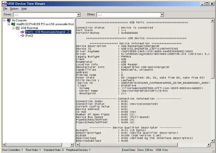The height and width of the screenshot is (153, 216).
Task: Click the USB-Root-Hub ROOT icon
Action: [18, 28]
